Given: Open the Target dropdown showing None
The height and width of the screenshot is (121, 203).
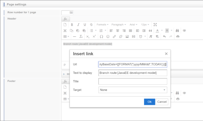Looking at the screenshot, I should 133,90.
